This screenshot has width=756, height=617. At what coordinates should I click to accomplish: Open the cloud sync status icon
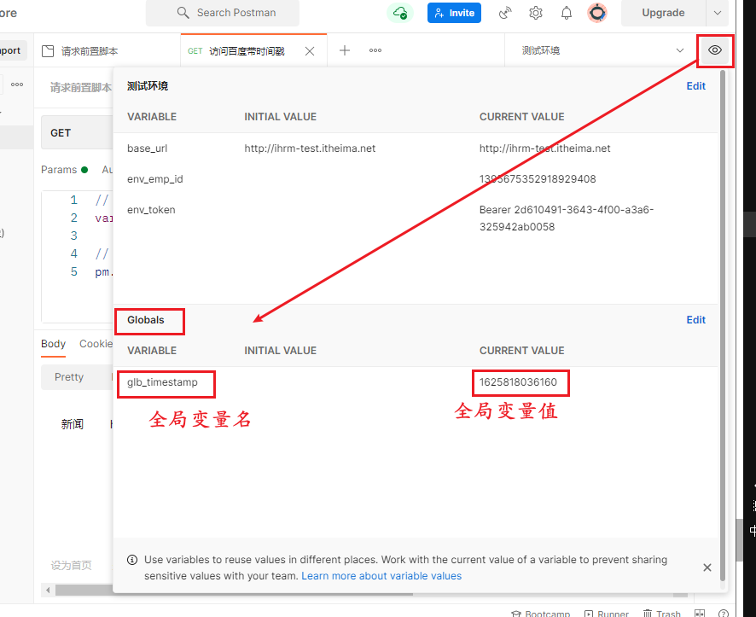pos(400,13)
